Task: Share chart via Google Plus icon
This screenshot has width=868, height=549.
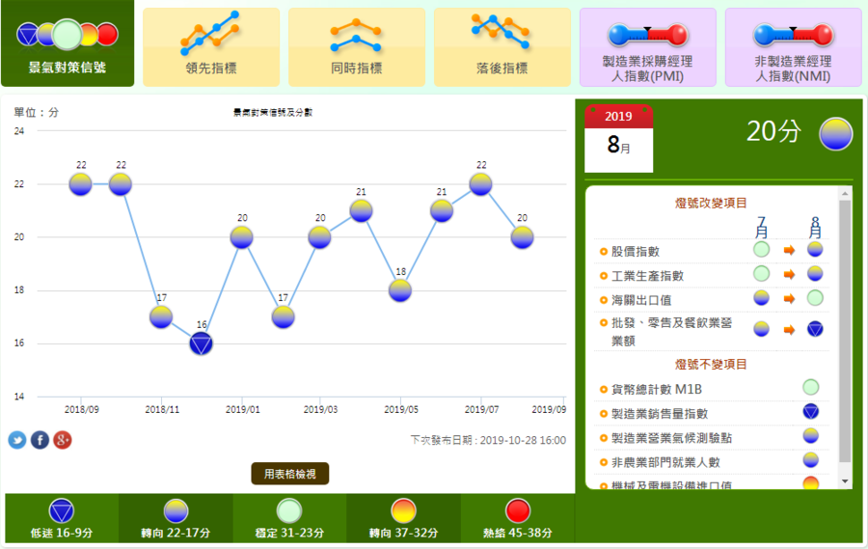Action: click(63, 440)
